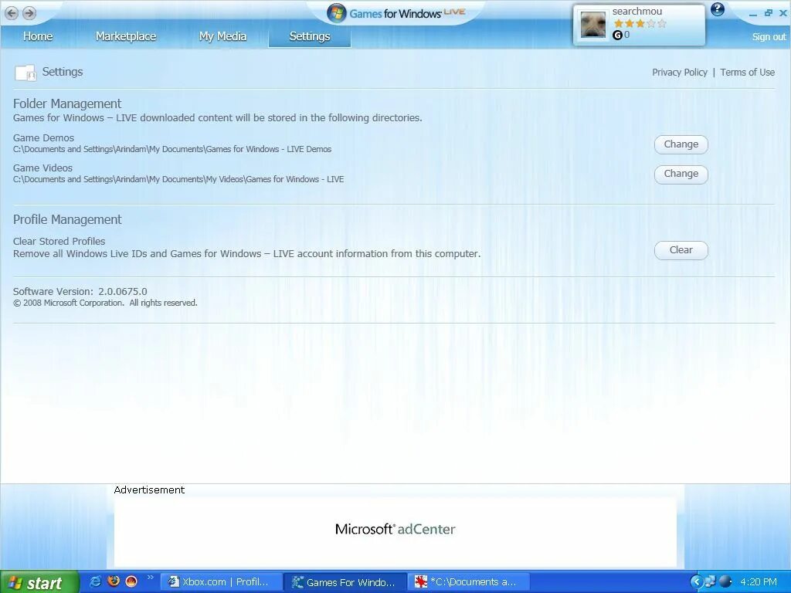Minimize the Games for Windows window
The width and height of the screenshot is (791, 593).
tap(753, 14)
